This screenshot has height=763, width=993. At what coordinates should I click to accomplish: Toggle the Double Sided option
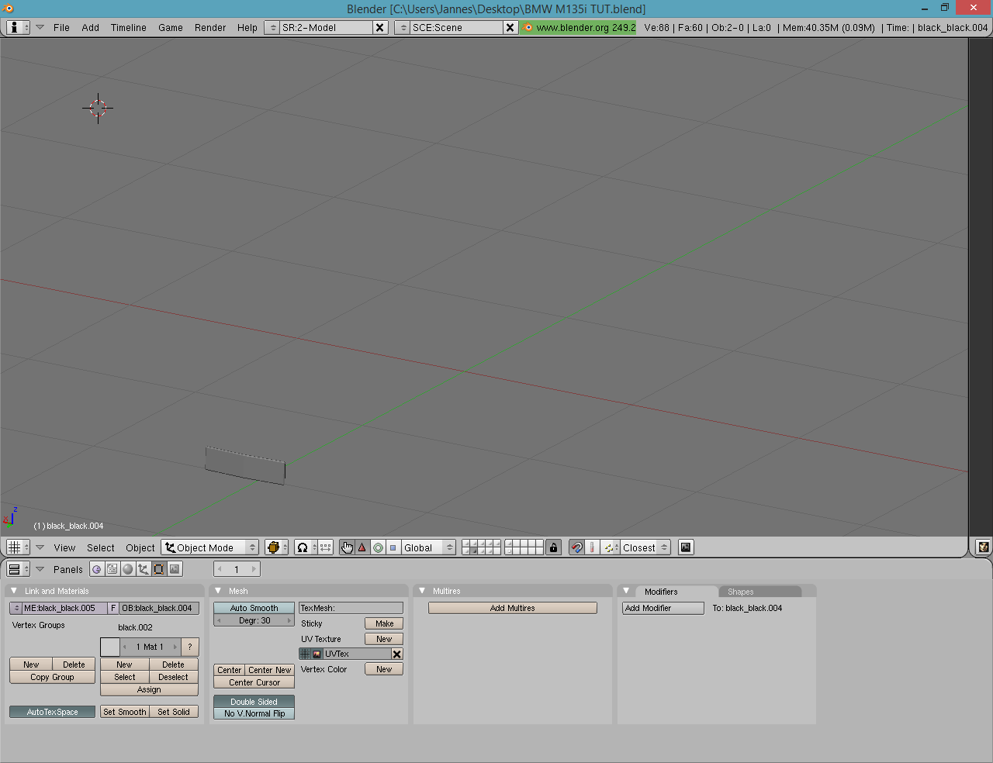(254, 702)
